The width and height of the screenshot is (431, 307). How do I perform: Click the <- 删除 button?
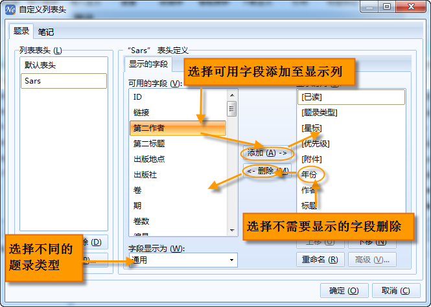(x=267, y=171)
